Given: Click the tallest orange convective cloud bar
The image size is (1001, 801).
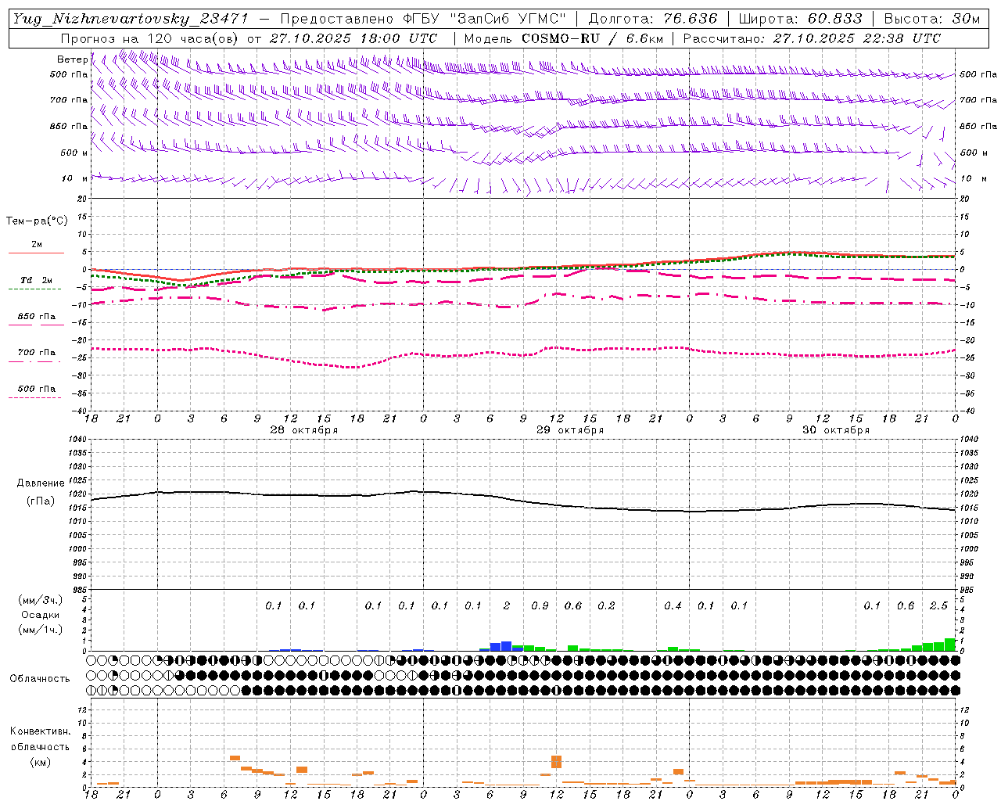Looking at the screenshot, I should pyautogui.click(x=556, y=762).
